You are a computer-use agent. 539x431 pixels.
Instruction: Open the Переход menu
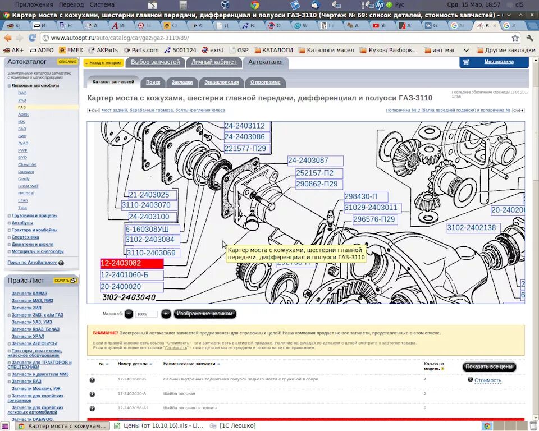coord(71,5)
